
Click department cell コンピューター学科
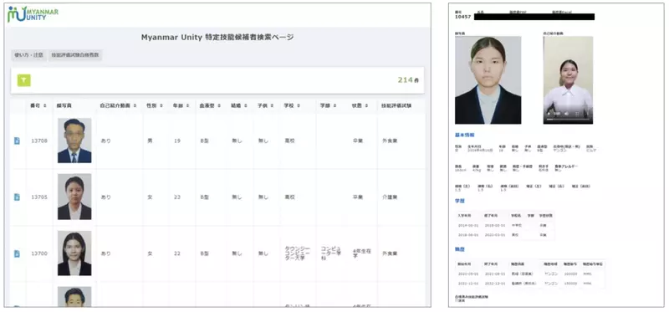coord(330,253)
